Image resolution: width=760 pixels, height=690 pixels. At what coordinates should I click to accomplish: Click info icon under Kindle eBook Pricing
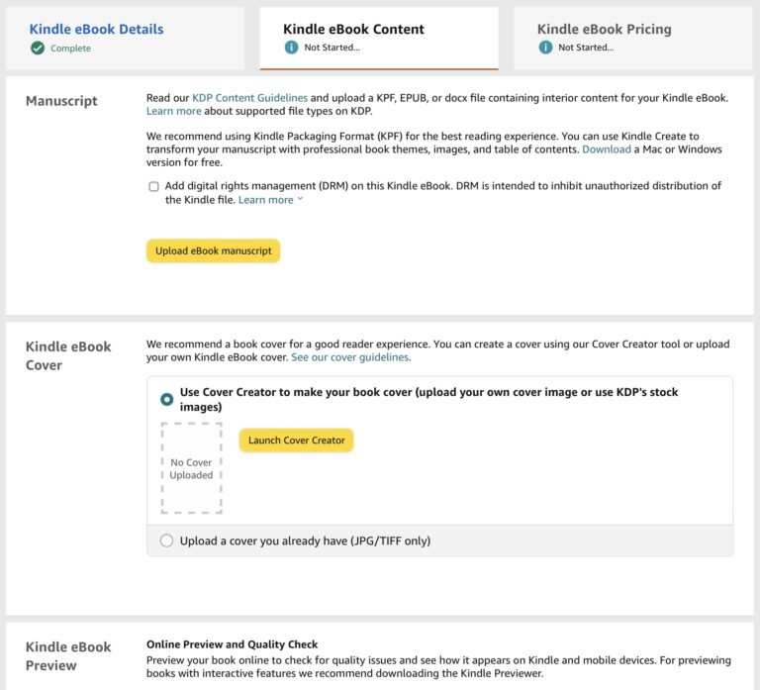tap(545, 48)
